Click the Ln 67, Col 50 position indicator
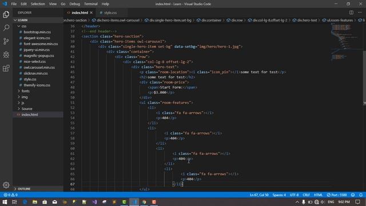This screenshot has height=206, width=366. (x=259, y=195)
